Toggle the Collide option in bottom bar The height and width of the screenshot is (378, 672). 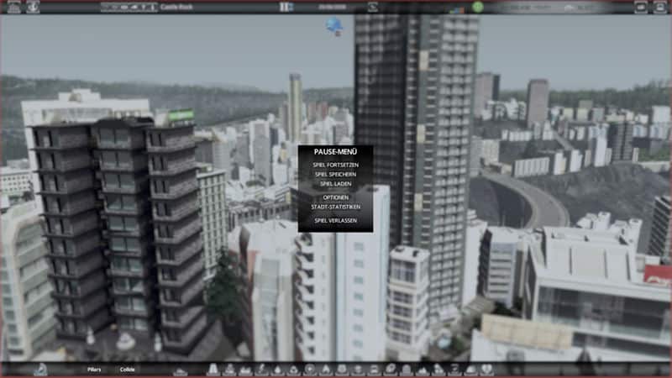[127, 370]
